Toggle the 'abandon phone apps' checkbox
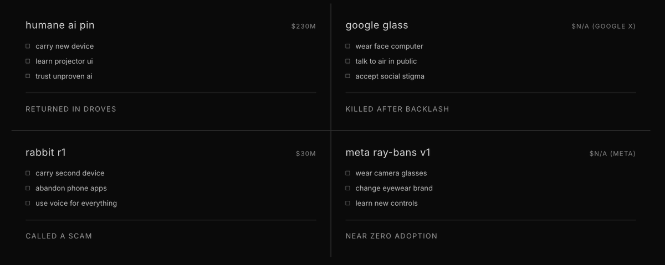665x265 pixels. pos(28,189)
